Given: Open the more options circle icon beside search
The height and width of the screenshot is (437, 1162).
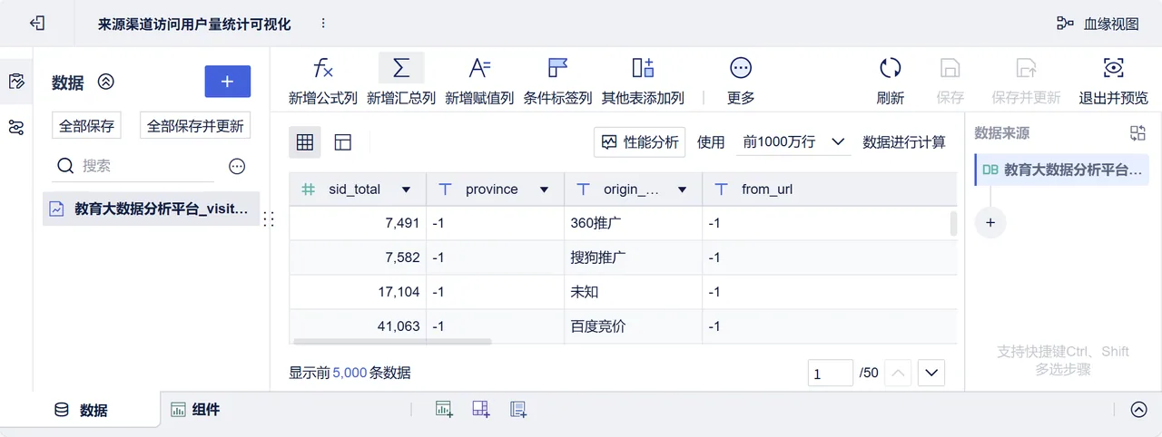Looking at the screenshot, I should pyautogui.click(x=237, y=167).
